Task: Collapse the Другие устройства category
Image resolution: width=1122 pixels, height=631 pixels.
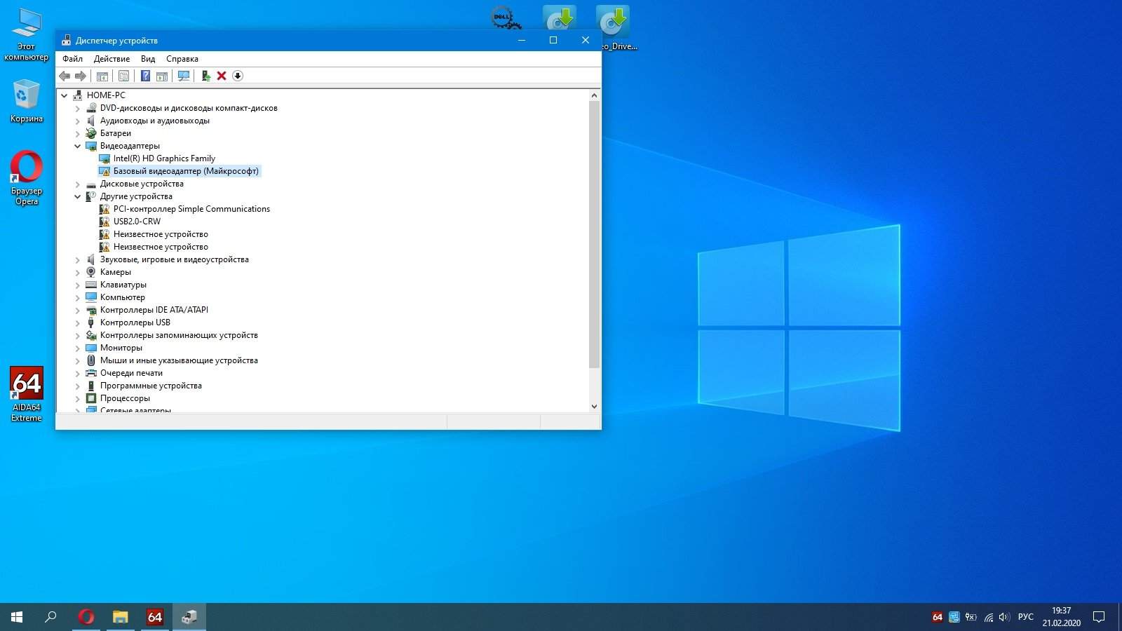Action: (78, 197)
